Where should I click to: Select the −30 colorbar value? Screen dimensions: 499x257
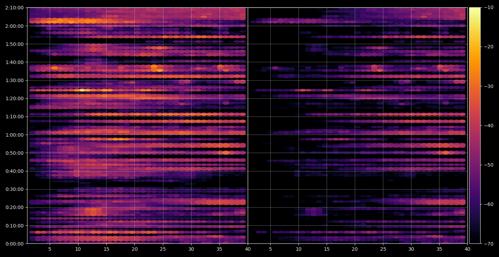click(x=488, y=86)
